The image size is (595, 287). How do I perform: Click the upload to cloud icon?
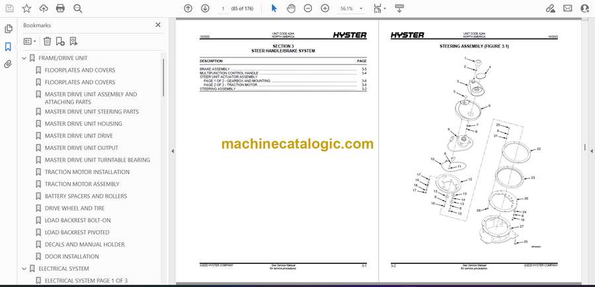point(44,9)
